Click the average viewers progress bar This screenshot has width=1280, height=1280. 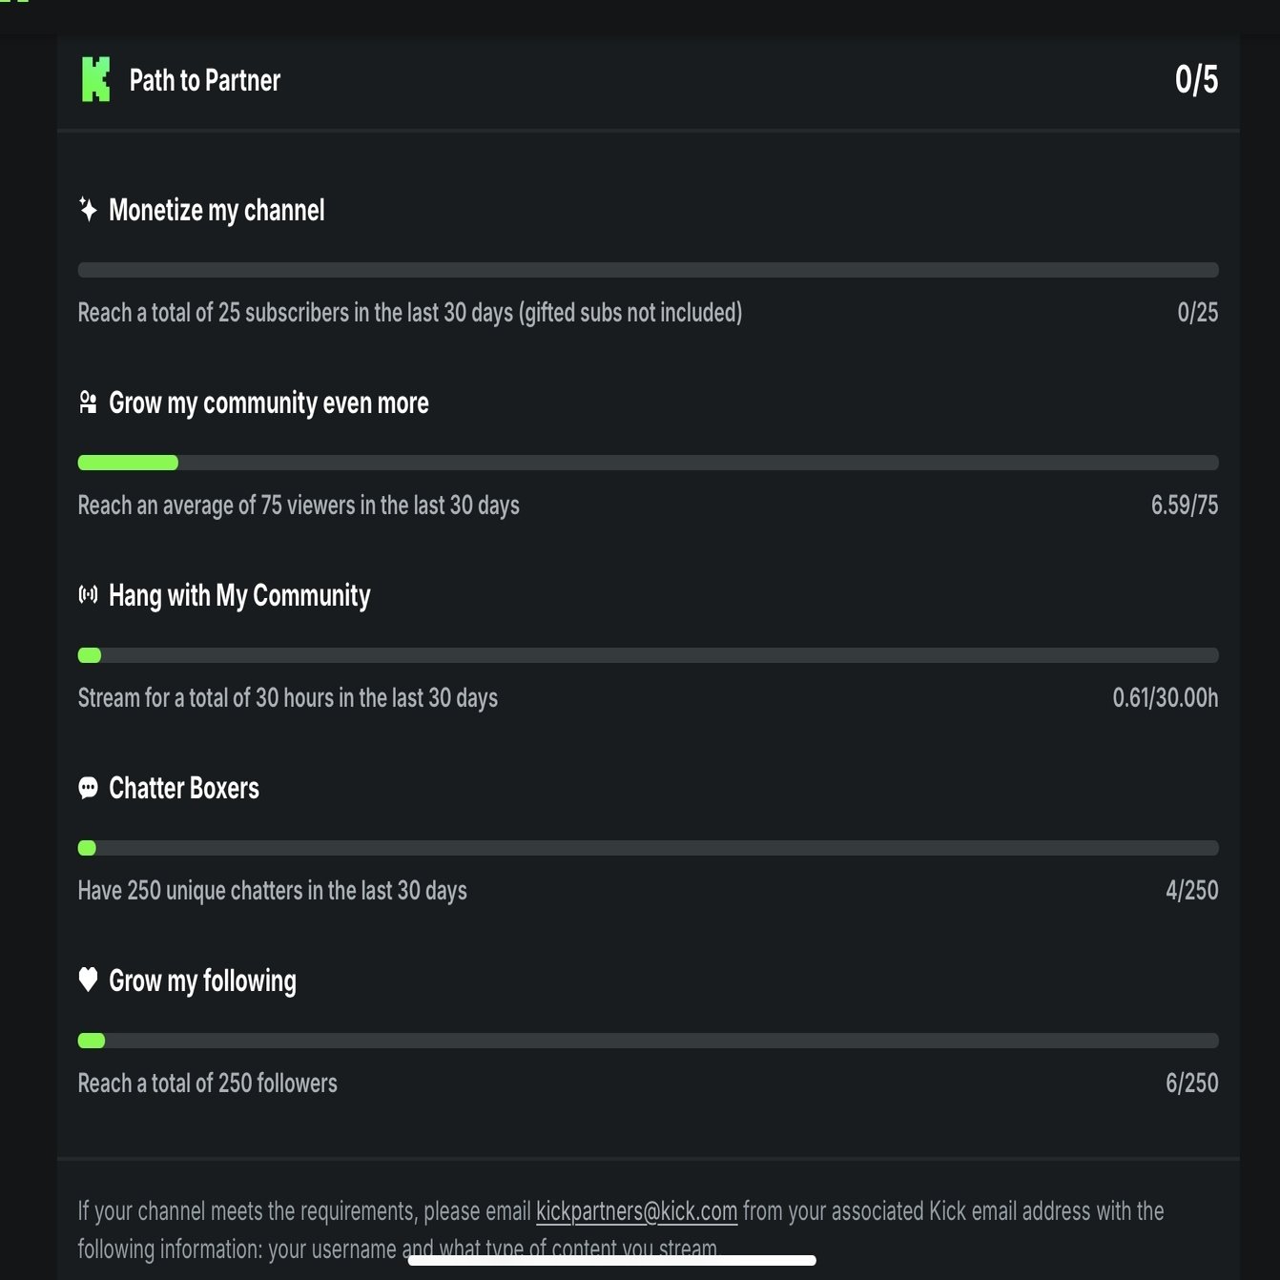pos(648,463)
